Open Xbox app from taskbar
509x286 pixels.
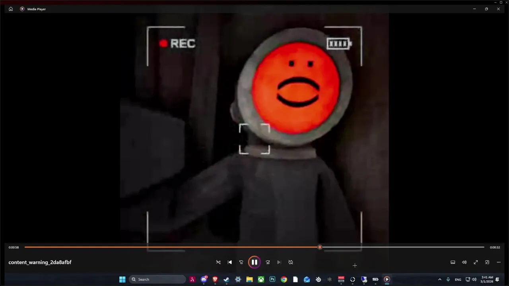pos(261,279)
